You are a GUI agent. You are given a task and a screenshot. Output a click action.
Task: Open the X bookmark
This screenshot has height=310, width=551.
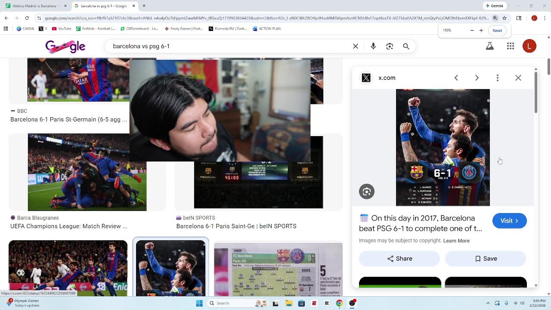coord(43,29)
